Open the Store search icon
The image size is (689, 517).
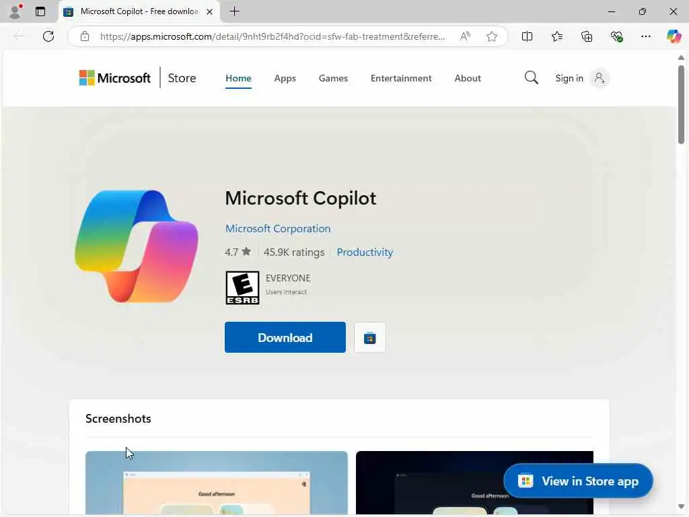(x=532, y=78)
